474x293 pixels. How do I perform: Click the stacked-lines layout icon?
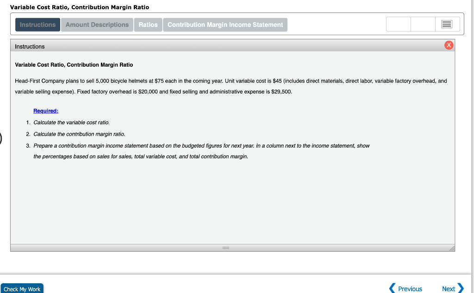[x=447, y=24]
